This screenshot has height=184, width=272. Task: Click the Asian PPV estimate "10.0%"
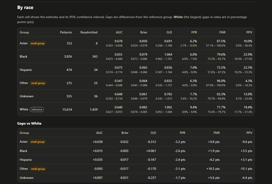[x=248, y=41]
